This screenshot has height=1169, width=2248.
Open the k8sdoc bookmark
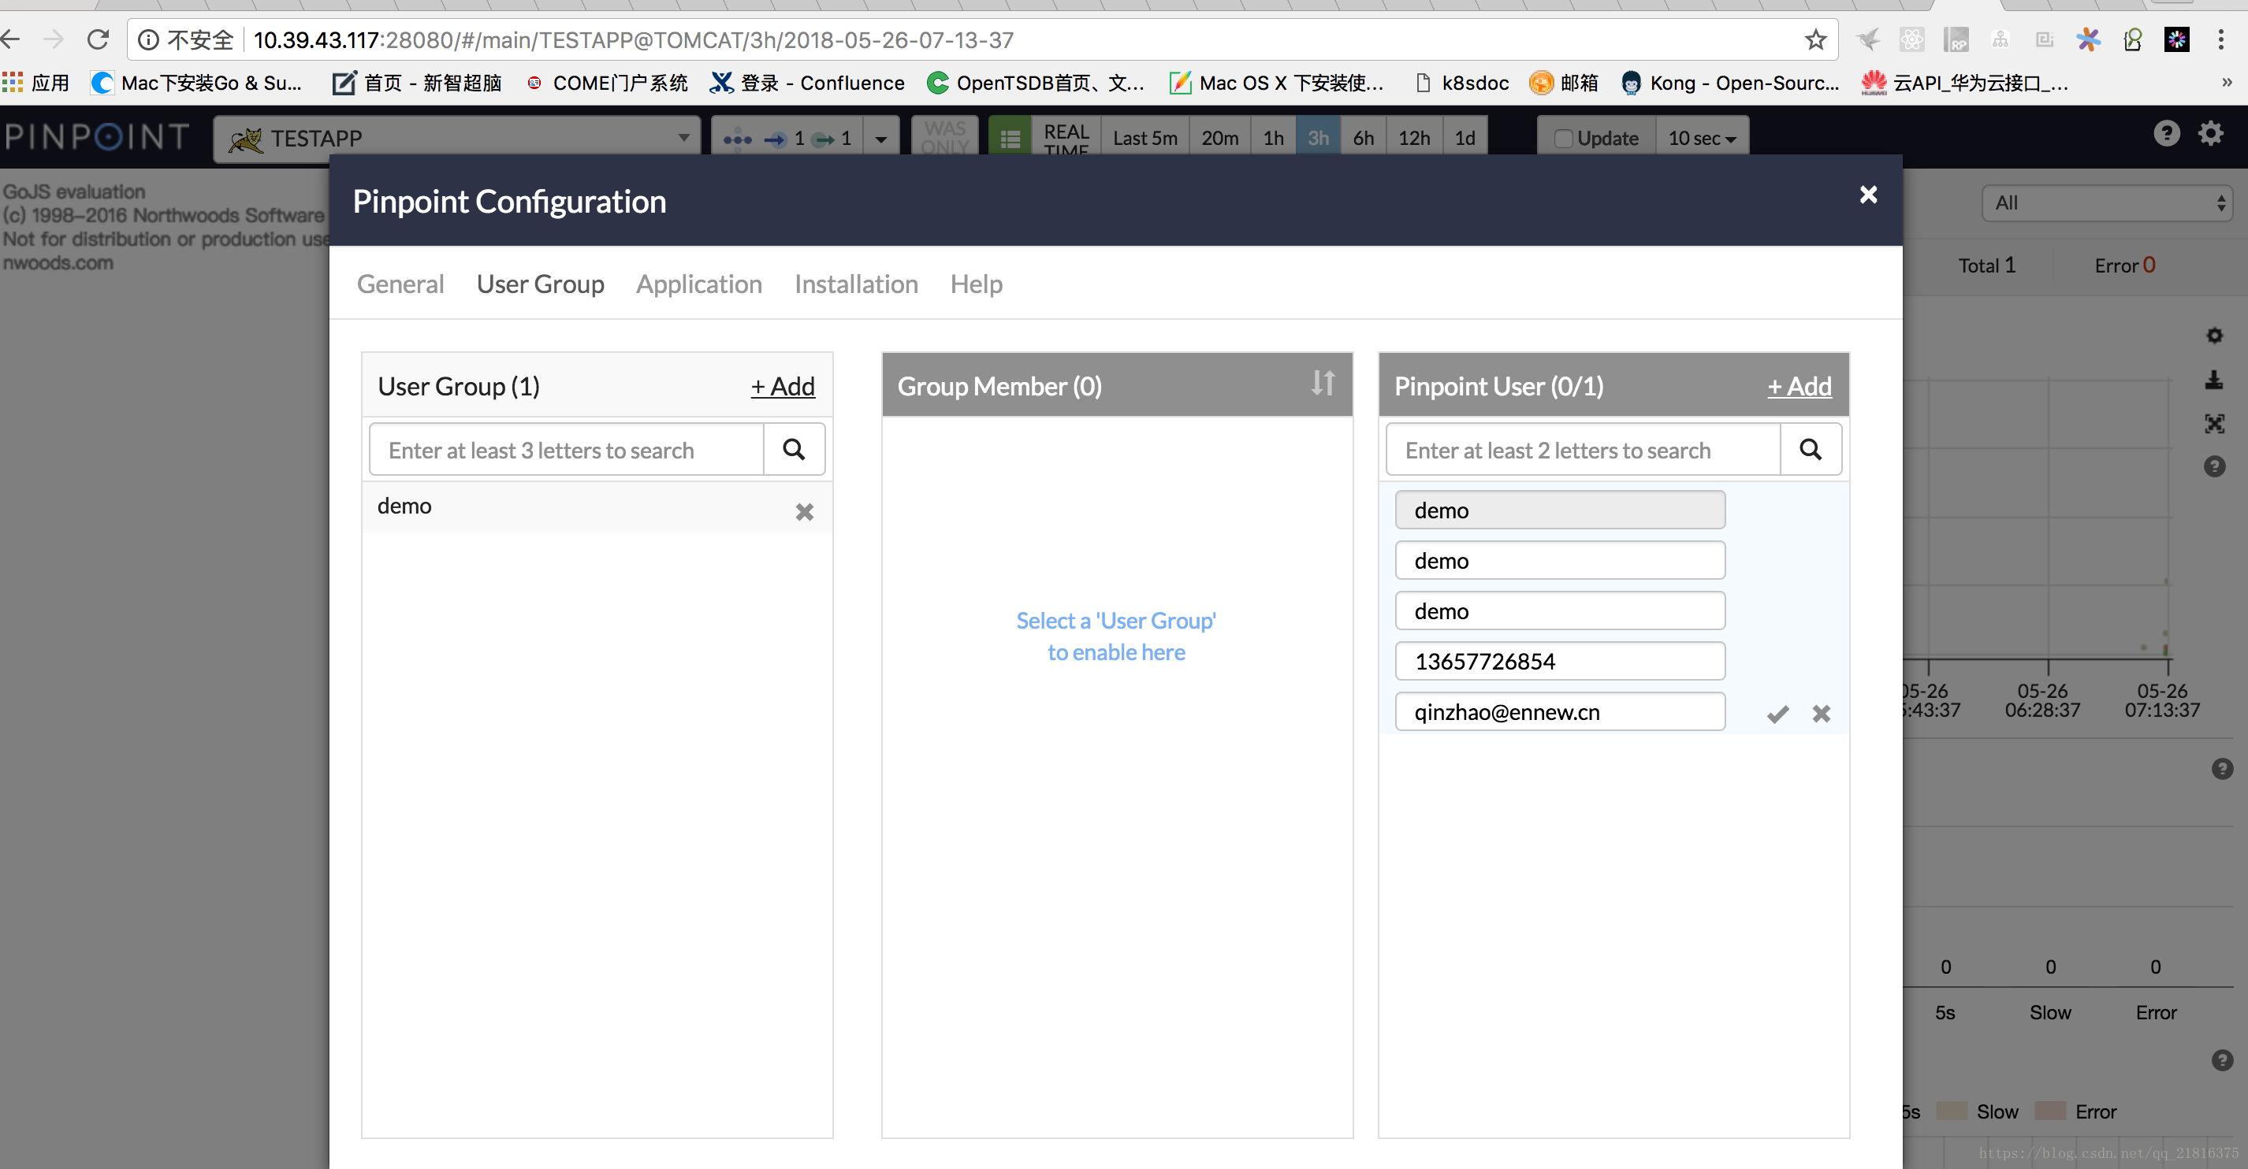click(1461, 83)
